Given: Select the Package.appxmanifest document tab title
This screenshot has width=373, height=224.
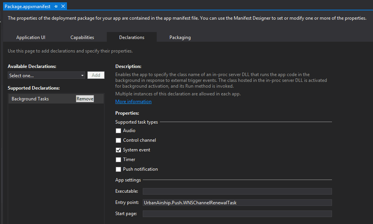Looking at the screenshot, I should [27, 7].
